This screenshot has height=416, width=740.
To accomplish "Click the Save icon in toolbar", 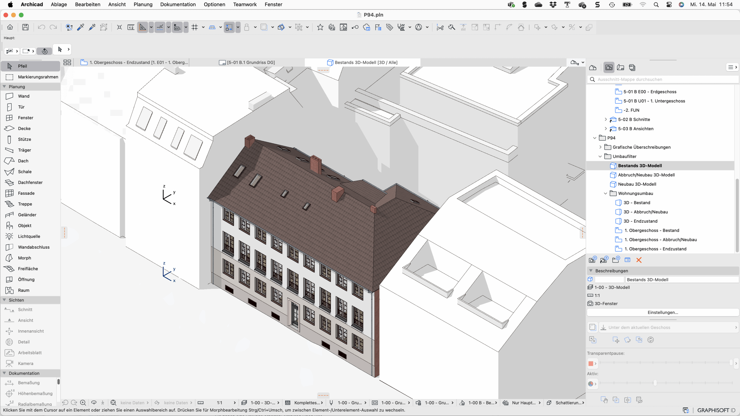I will (x=25, y=27).
